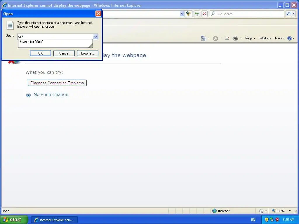
Task: Expand the Print dropdown arrow
Action: click(241, 38)
